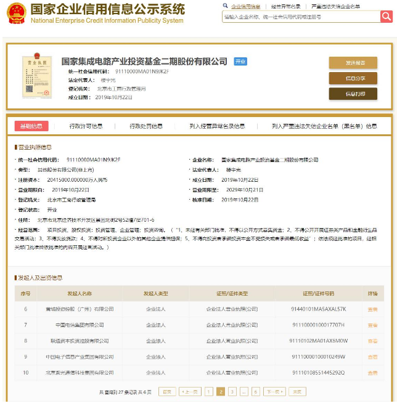Image resolution: width=397 pixels, height=406 pixels.
Task: Click the national emblem logo
Action: [17, 13]
